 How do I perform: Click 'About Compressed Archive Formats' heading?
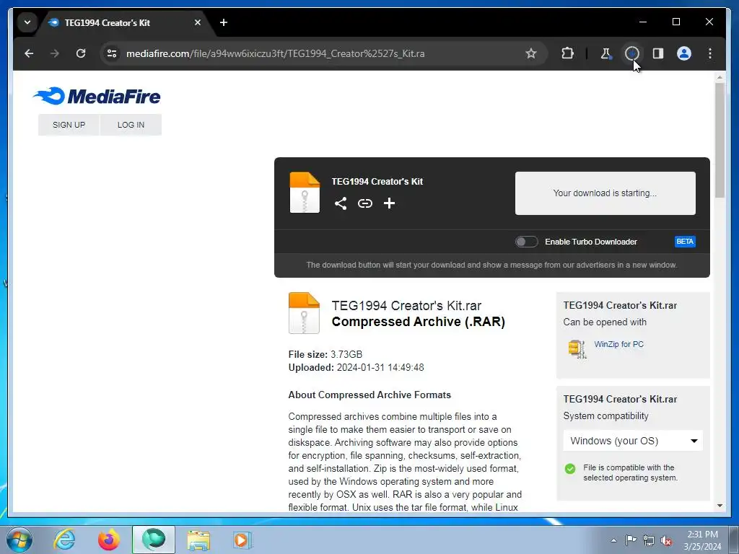click(369, 395)
